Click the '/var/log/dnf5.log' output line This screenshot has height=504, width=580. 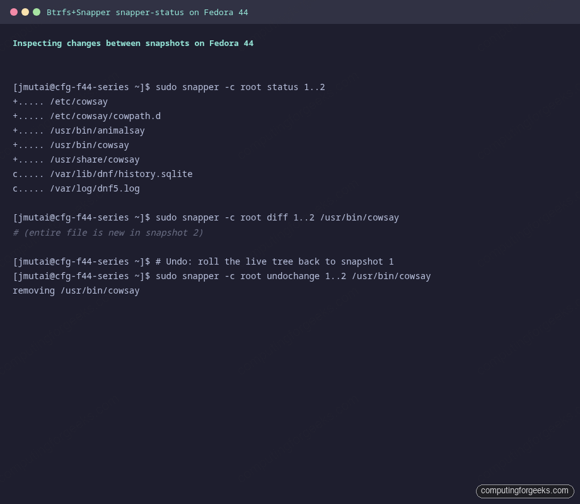(x=76, y=188)
